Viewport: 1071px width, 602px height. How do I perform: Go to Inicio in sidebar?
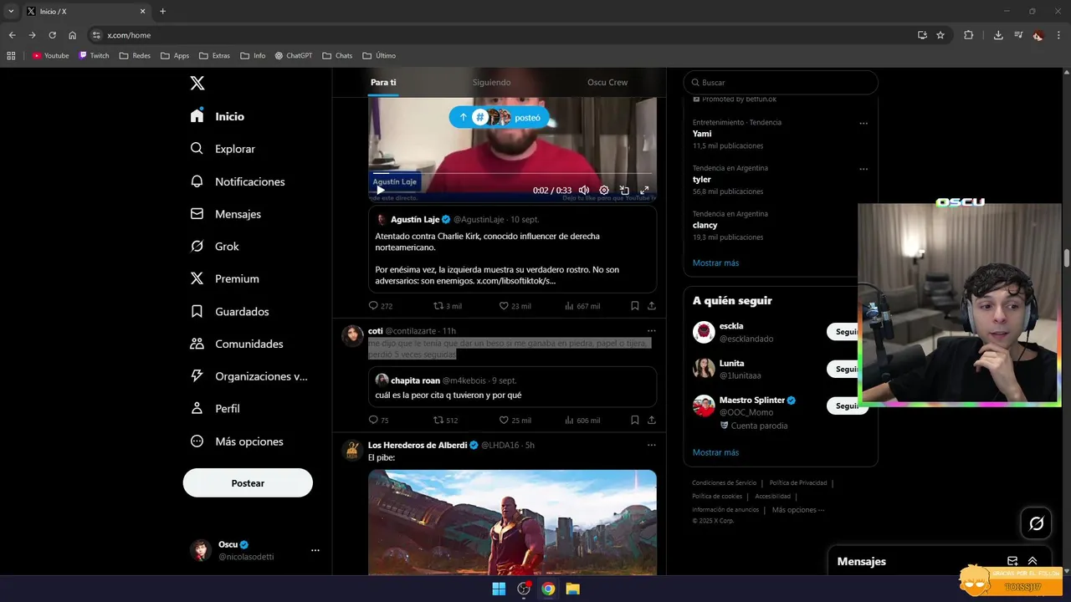pyautogui.click(x=218, y=116)
